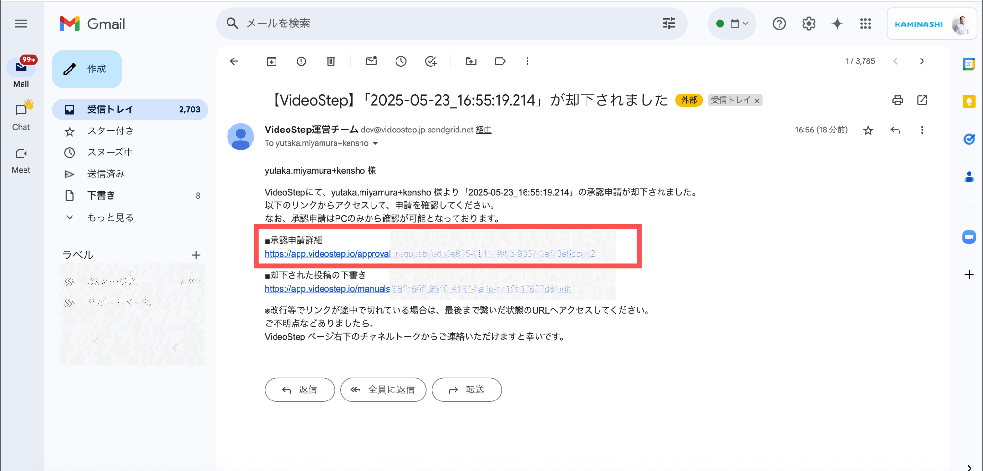Go back to inbox with arrow
The width and height of the screenshot is (983, 471).
pos(234,61)
